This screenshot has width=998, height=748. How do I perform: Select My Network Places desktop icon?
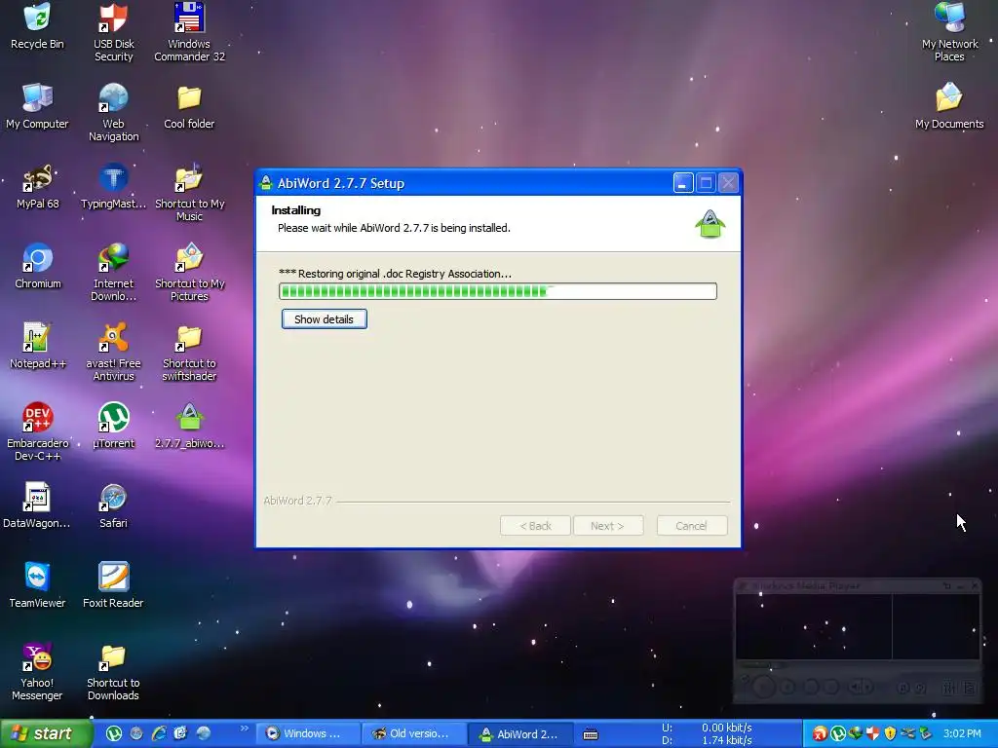click(949, 30)
